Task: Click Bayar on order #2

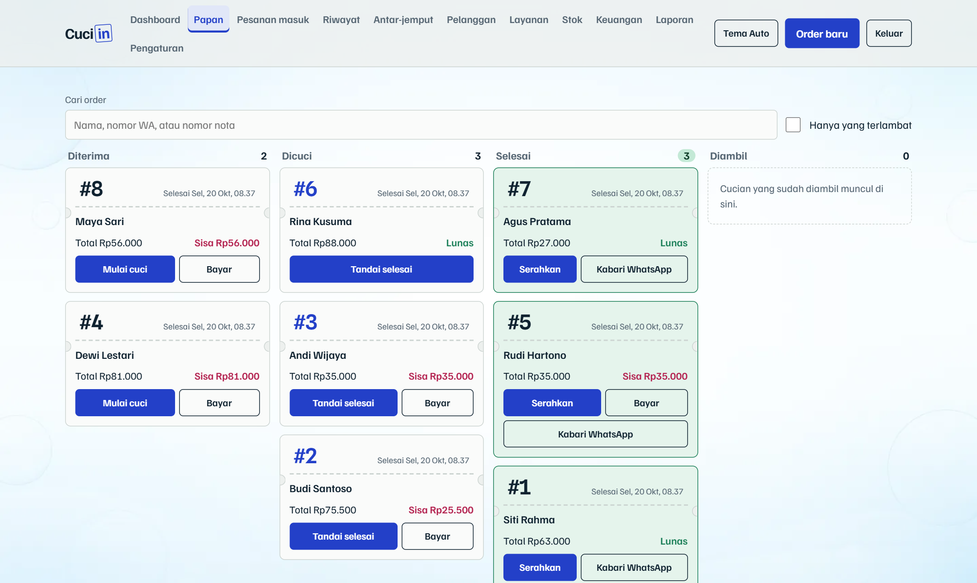Action: (437, 536)
